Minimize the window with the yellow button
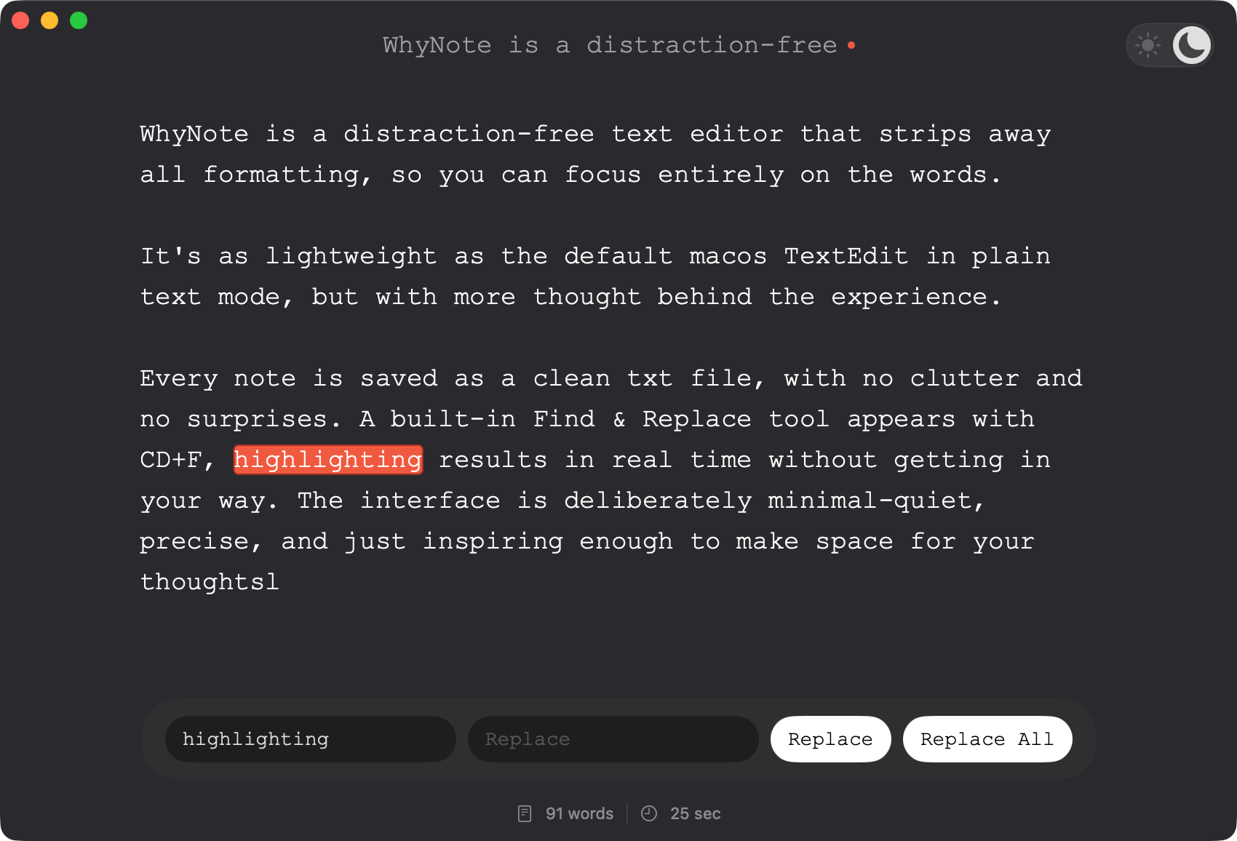 tap(49, 20)
